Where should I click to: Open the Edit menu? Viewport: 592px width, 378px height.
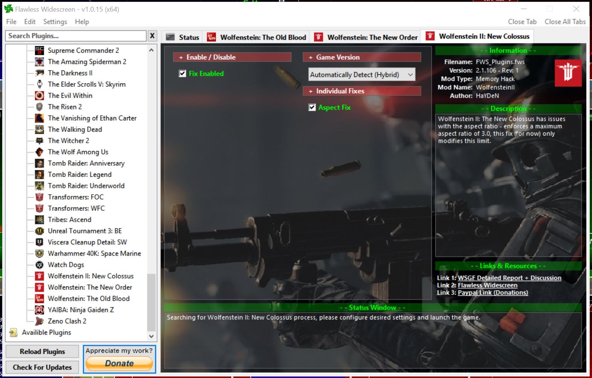(x=30, y=22)
